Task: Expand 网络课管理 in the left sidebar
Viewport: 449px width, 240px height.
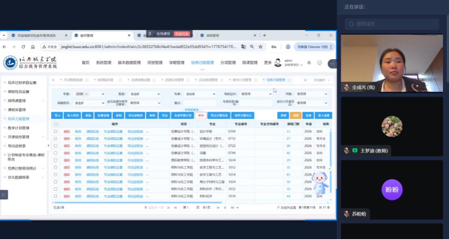Action: 23,101
